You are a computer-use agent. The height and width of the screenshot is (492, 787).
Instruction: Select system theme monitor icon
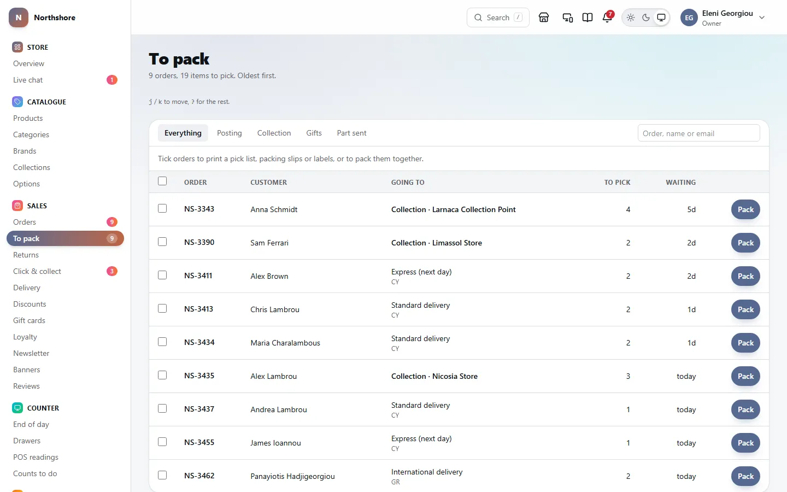click(661, 17)
